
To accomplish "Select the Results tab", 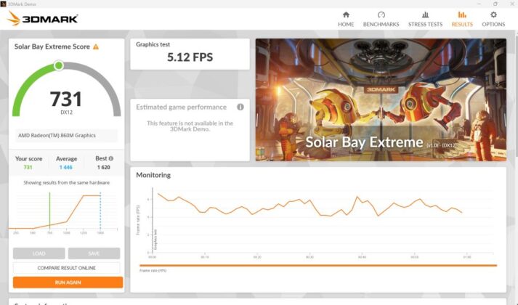I will pyautogui.click(x=462, y=19).
